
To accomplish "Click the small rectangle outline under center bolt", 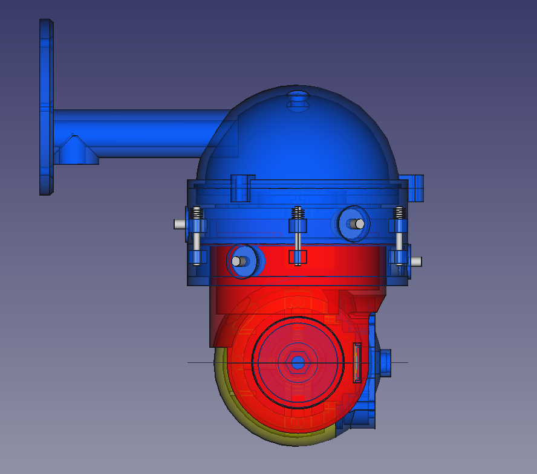I will (298, 257).
